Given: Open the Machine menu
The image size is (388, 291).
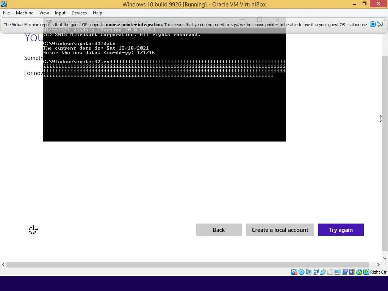Looking at the screenshot, I should click(25, 13).
